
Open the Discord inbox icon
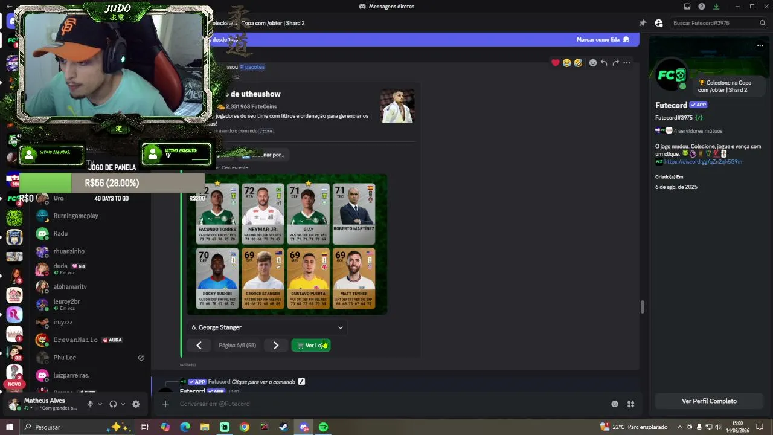tap(687, 7)
